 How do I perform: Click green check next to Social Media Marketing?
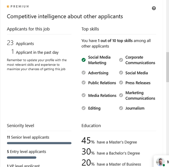point(84,60)
